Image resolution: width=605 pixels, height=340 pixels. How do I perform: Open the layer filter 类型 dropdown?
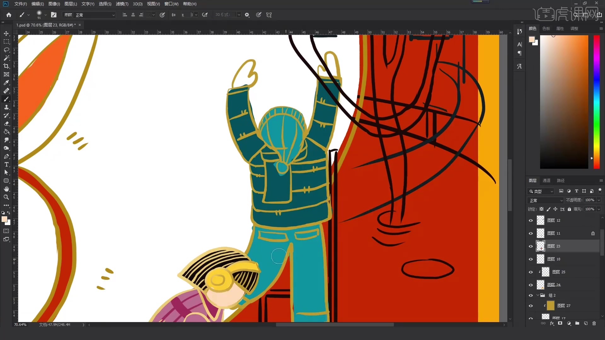[x=541, y=191]
